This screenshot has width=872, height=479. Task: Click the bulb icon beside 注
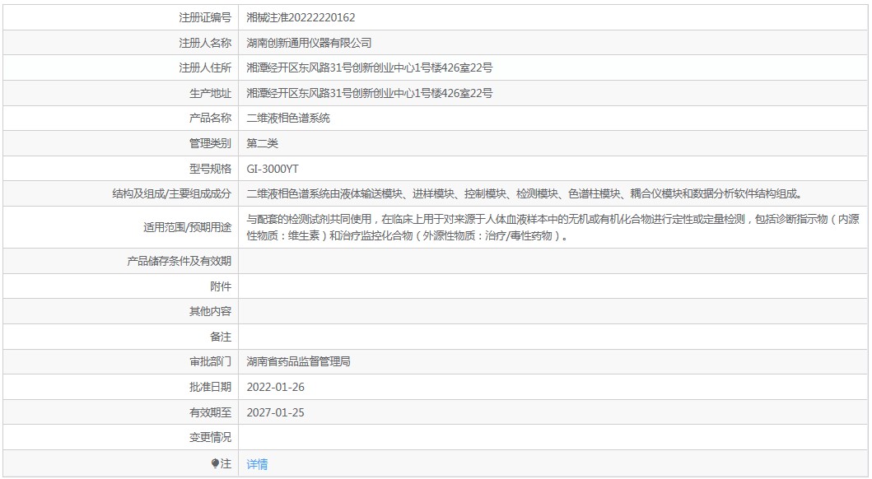coord(215,463)
